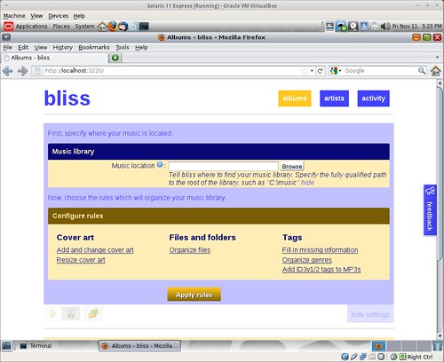Open the VirtualBox Machine menu
The height and width of the screenshot is (362, 444).
pyautogui.click(x=14, y=16)
